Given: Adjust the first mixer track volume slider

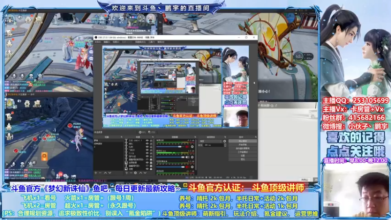Looking at the screenshot, I should coord(171,147).
